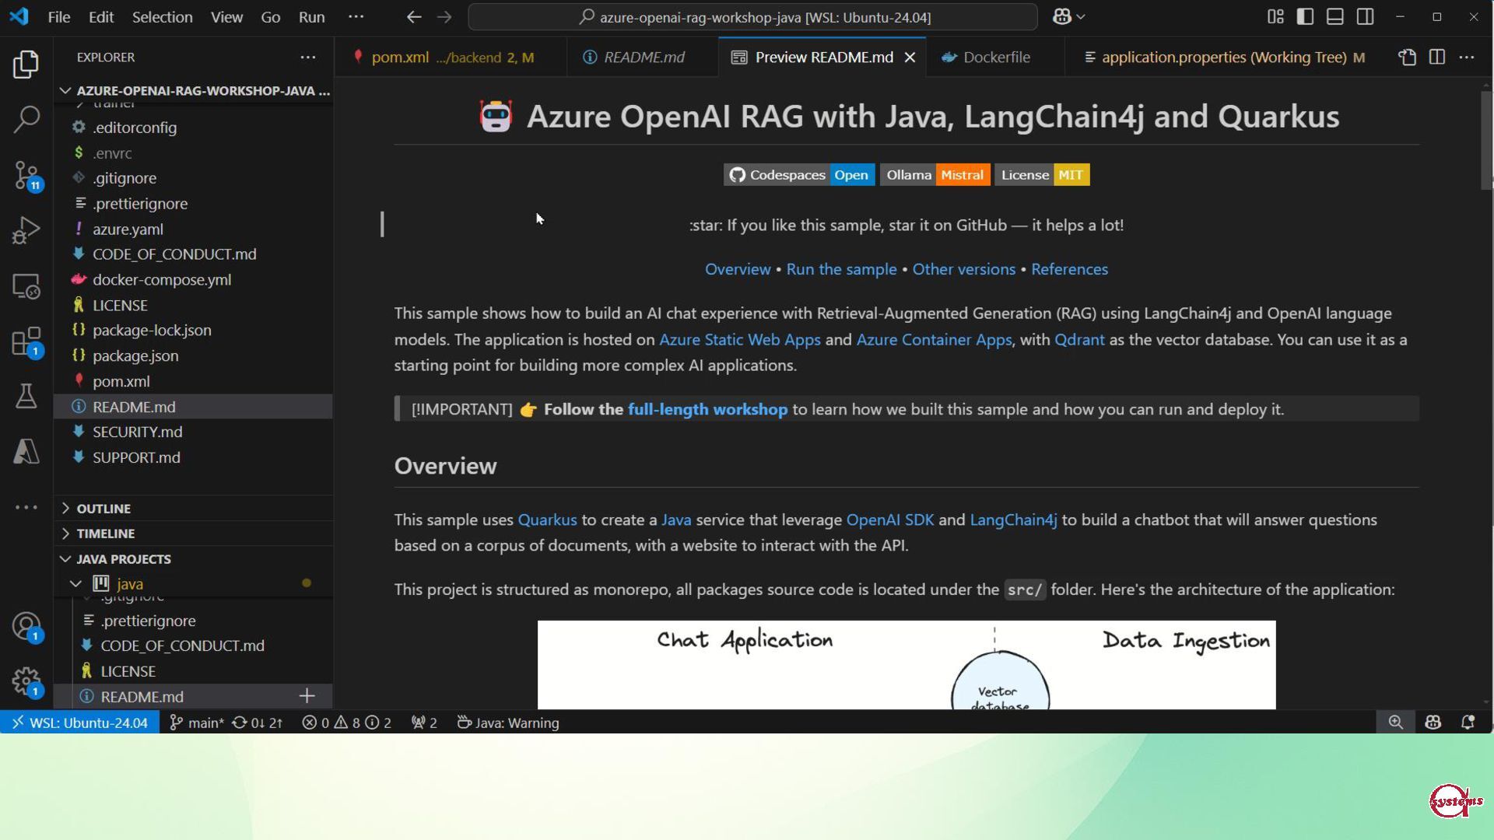Close the Preview README.md tab
The height and width of the screenshot is (840, 1494).
(x=910, y=58)
